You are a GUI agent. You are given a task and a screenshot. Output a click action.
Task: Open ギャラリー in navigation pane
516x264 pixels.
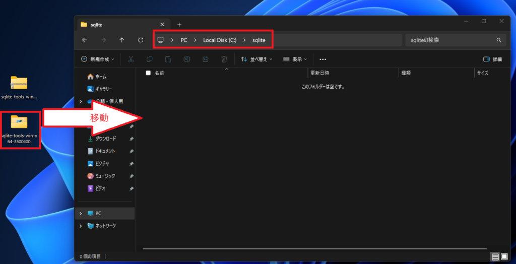click(100, 89)
